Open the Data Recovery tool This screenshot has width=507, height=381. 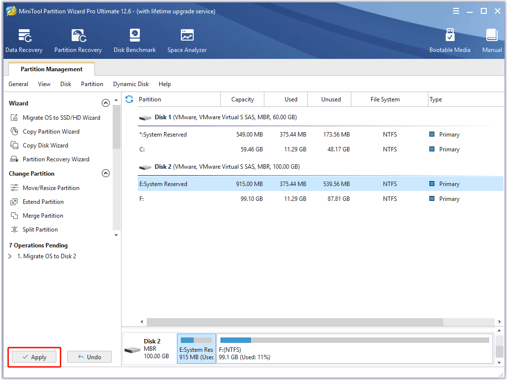tap(24, 41)
